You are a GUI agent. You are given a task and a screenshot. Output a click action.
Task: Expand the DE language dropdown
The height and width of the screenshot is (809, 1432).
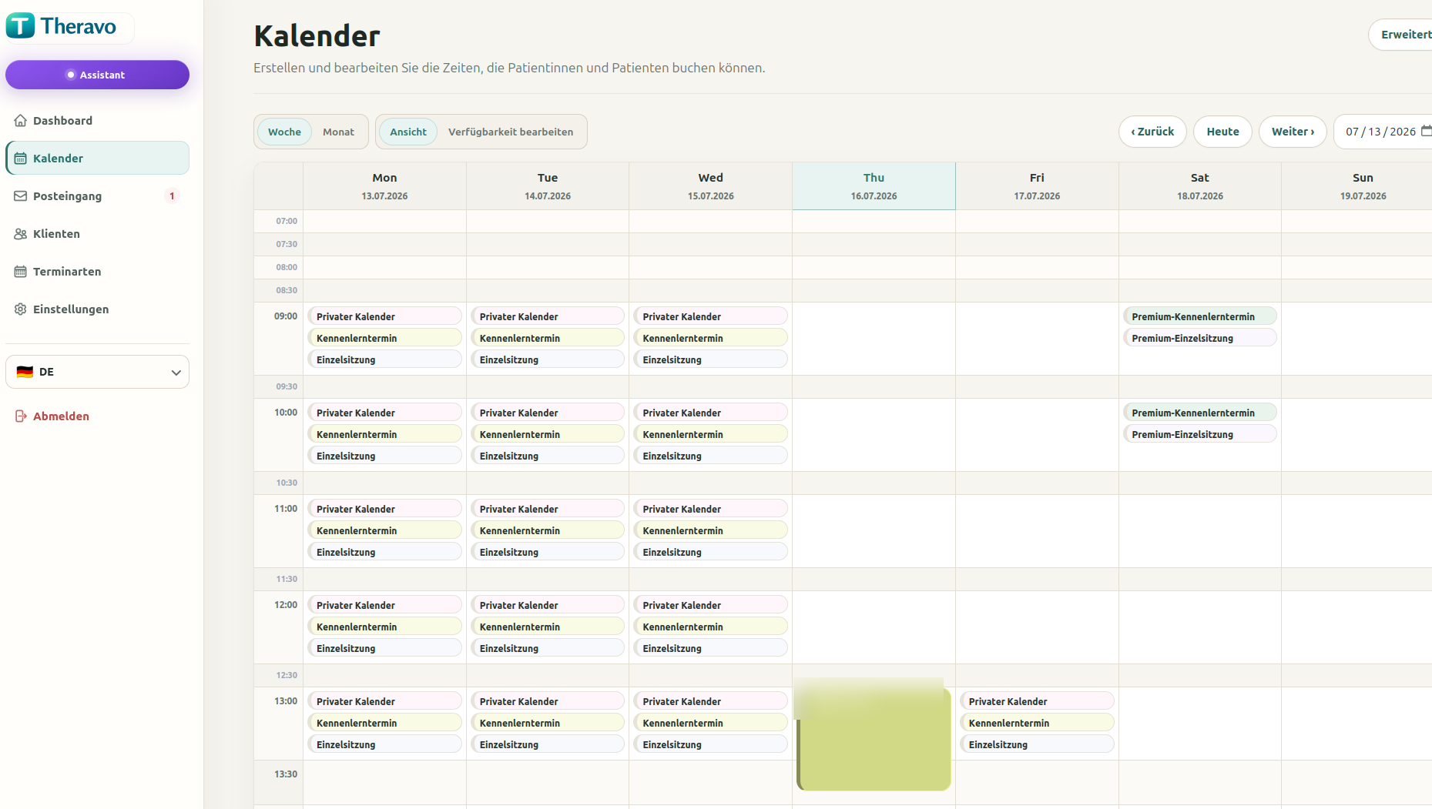(97, 372)
